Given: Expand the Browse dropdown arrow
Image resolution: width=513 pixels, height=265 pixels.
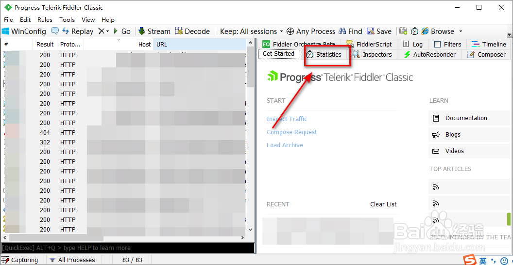Looking at the screenshot, I should click(x=461, y=31).
